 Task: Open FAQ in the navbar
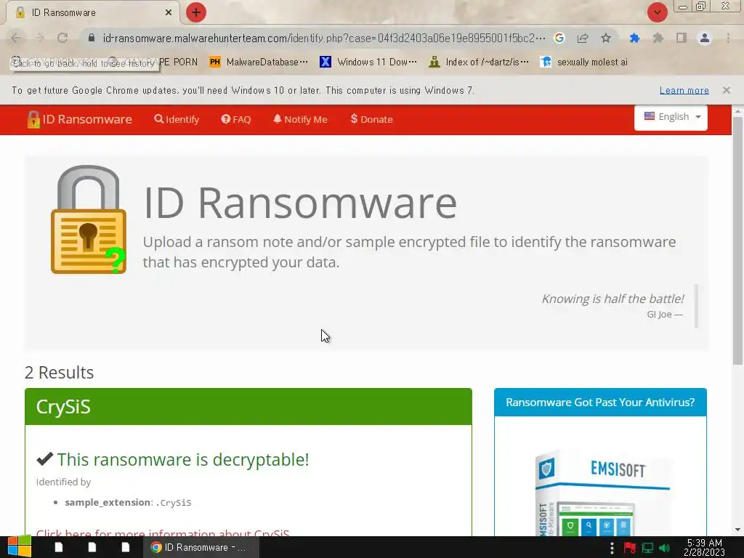236,120
